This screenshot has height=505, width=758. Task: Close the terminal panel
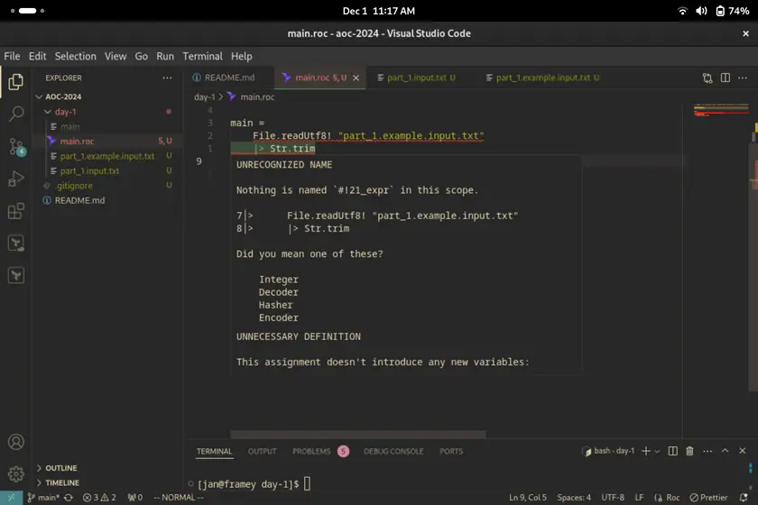pyautogui.click(x=742, y=450)
